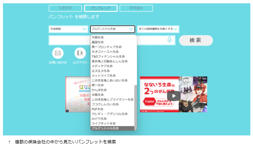Switch to the 研修資料 tab
The image size is (253, 146).
coord(136,8)
